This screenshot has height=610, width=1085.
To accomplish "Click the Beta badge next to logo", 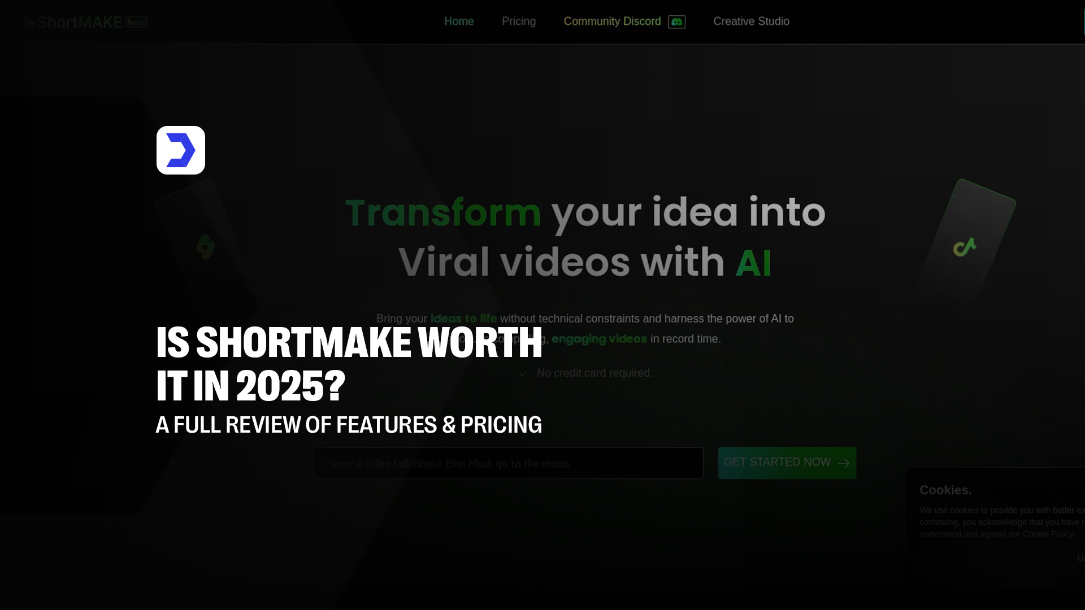I will pos(136,22).
